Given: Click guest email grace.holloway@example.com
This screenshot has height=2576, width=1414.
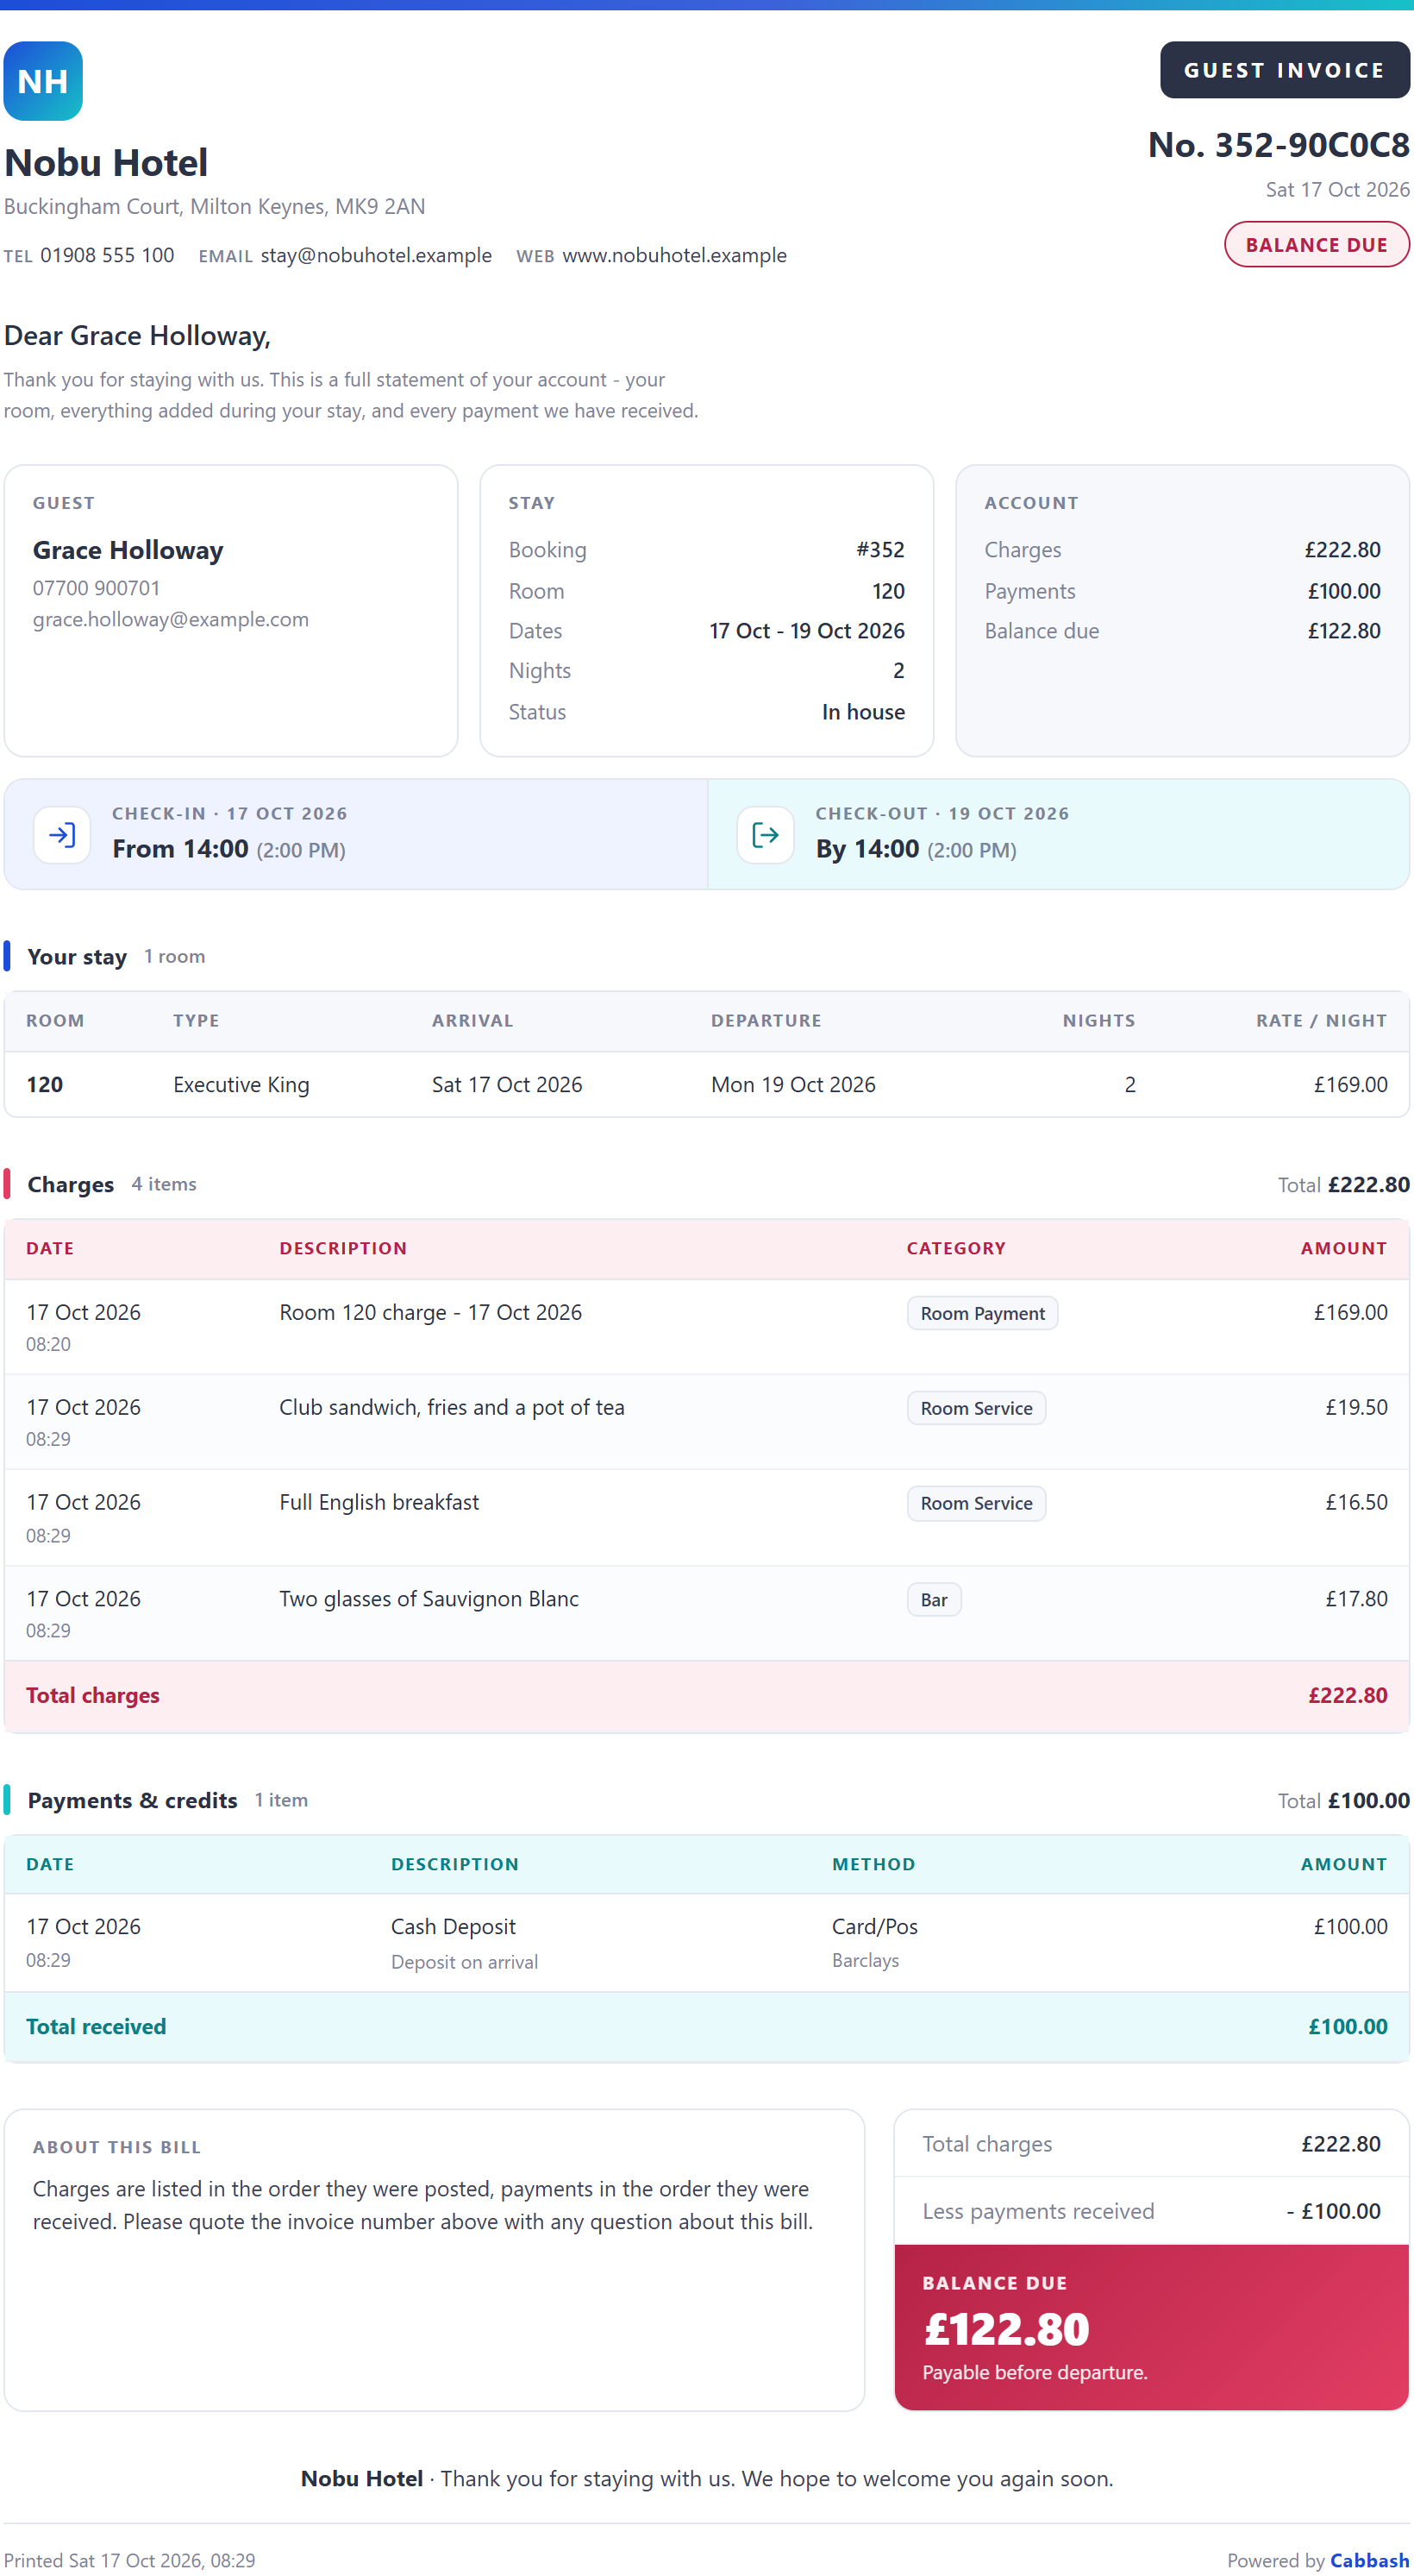Looking at the screenshot, I should 171,620.
